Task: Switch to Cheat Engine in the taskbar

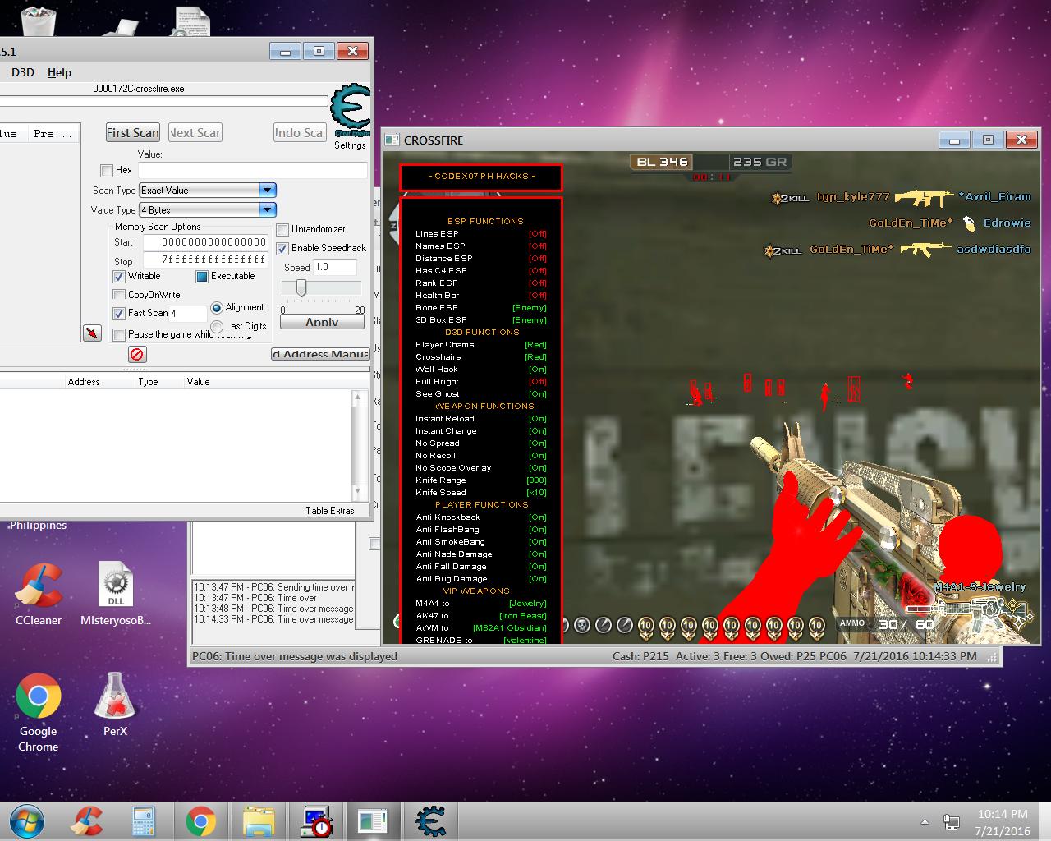Action: tap(431, 821)
